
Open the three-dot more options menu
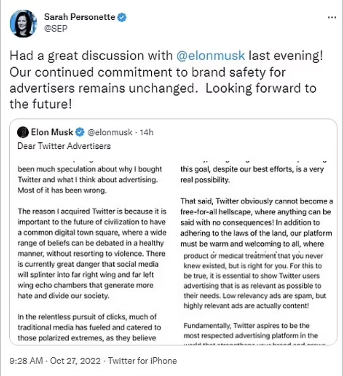tap(332, 17)
